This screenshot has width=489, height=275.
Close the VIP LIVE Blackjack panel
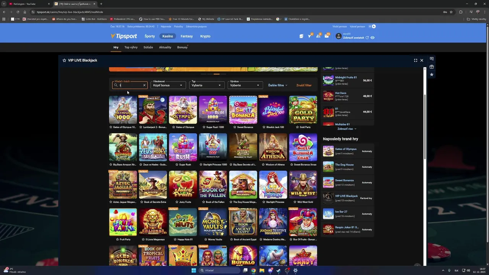tap(422, 60)
